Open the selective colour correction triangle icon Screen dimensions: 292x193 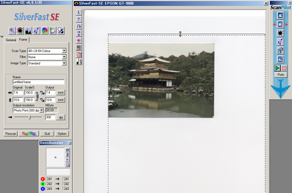point(53,31)
